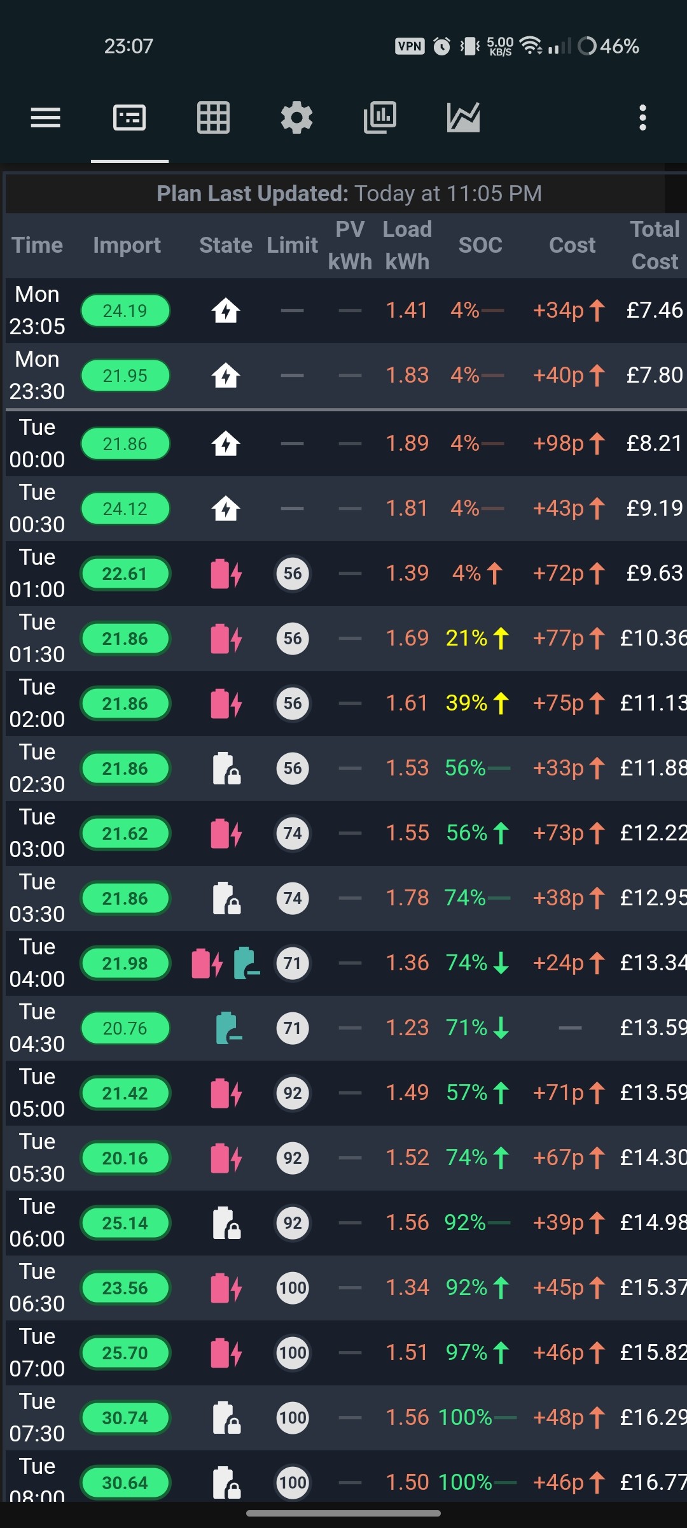Open the line graph trends icon
The width and height of the screenshot is (687, 1528).
pyautogui.click(x=463, y=118)
